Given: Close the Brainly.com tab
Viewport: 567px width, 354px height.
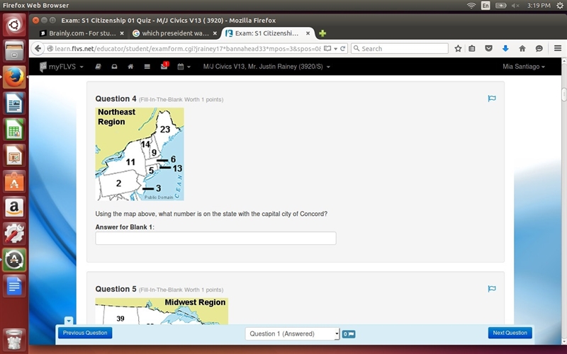Looking at the screenshot, I should click(x=122, y=33).
